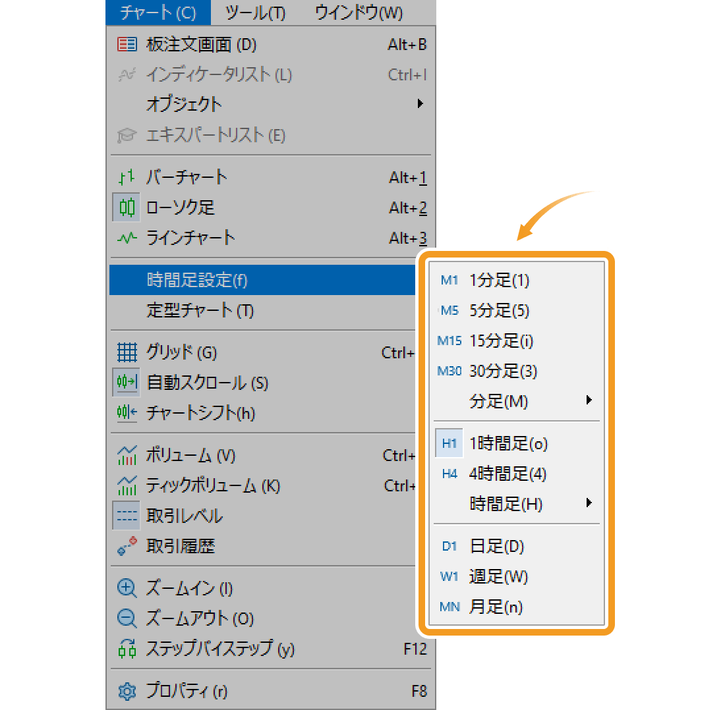Open 定型チャート (T) submenu

pos(262,310)
